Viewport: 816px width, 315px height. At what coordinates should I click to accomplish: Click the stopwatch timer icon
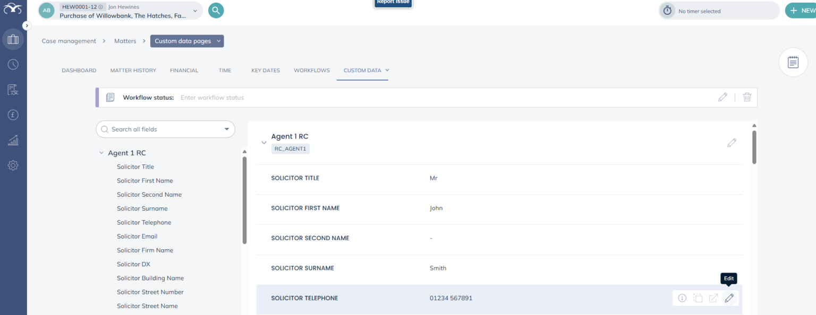click(667, 10)
